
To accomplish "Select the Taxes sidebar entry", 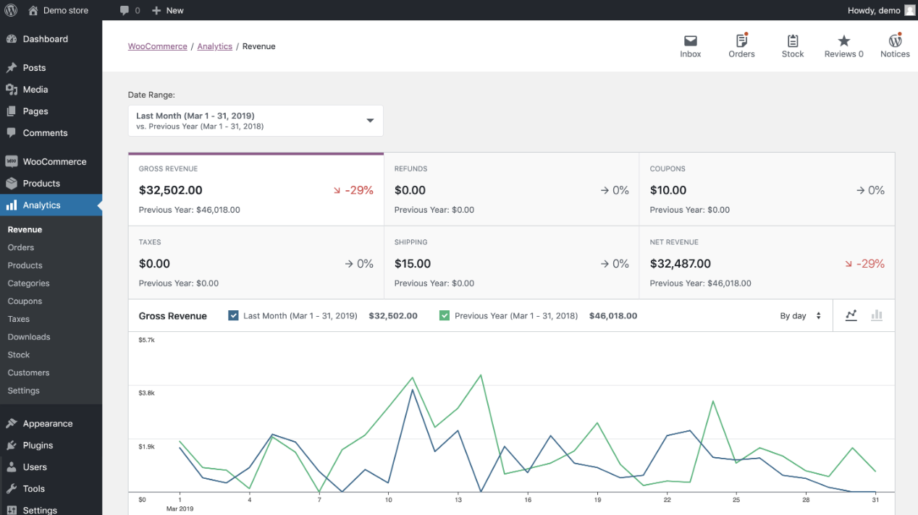I will pyautogui.click(x=19, y=319).
